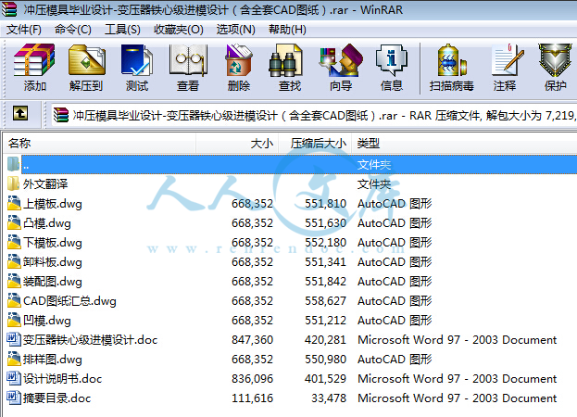Screen dimensions: 577x417
Task: Click the icon of 凸模.dwg
Action: click(14, 222)
